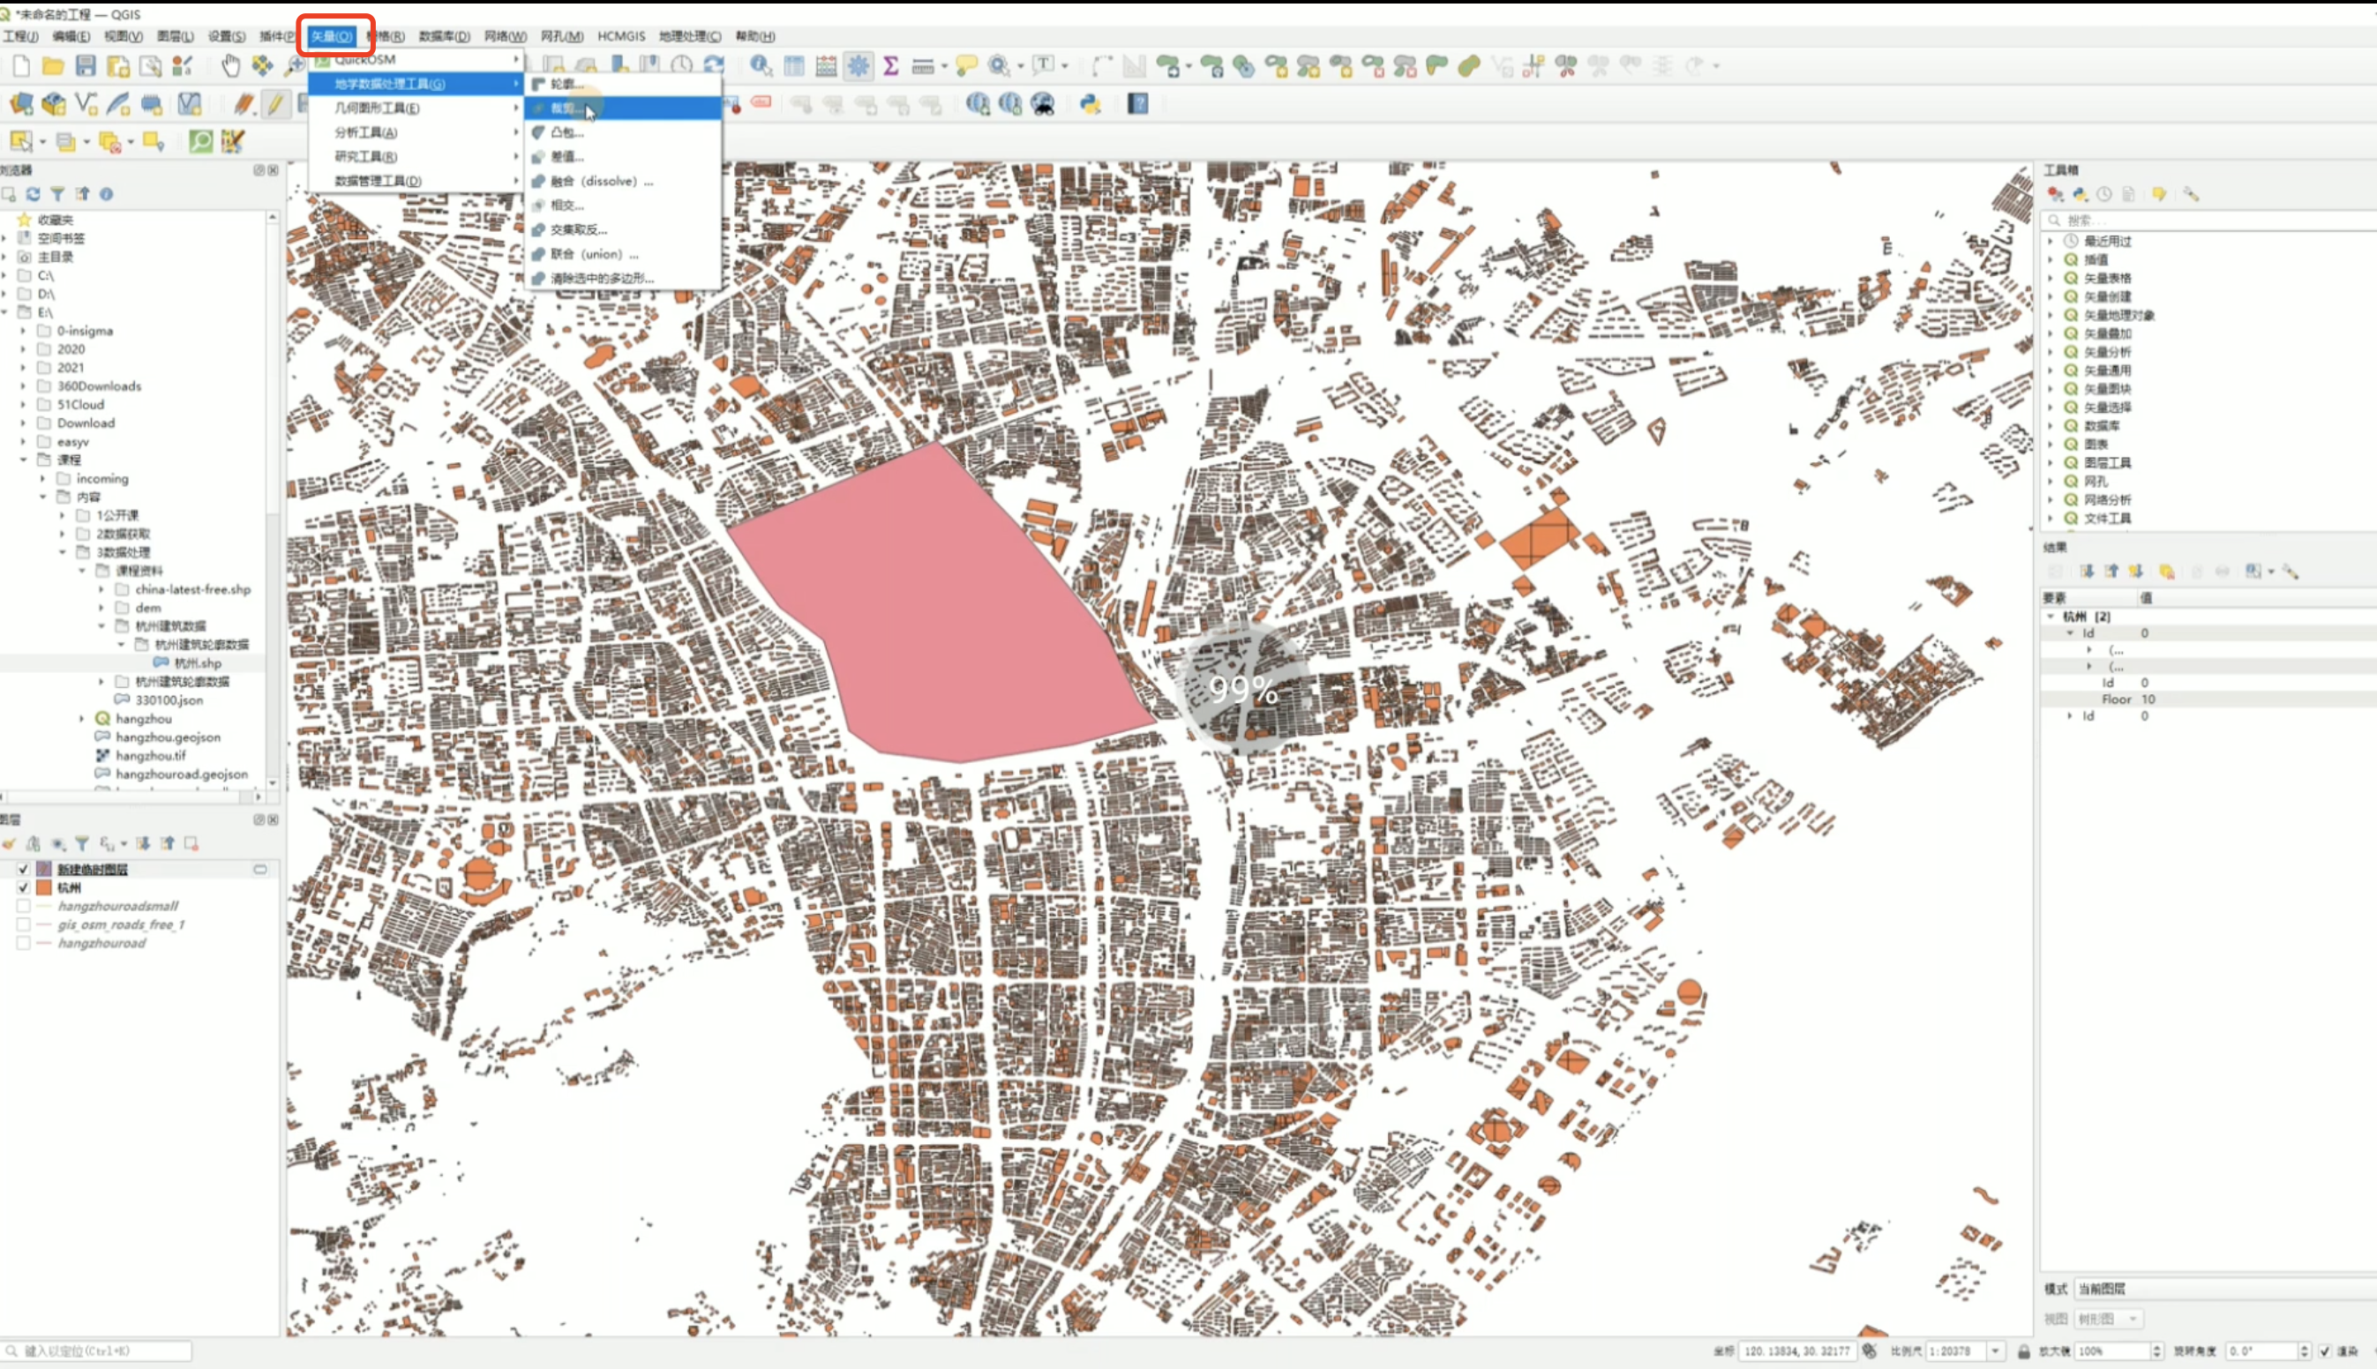Open the scale dropdown in status bar

1994,1351
